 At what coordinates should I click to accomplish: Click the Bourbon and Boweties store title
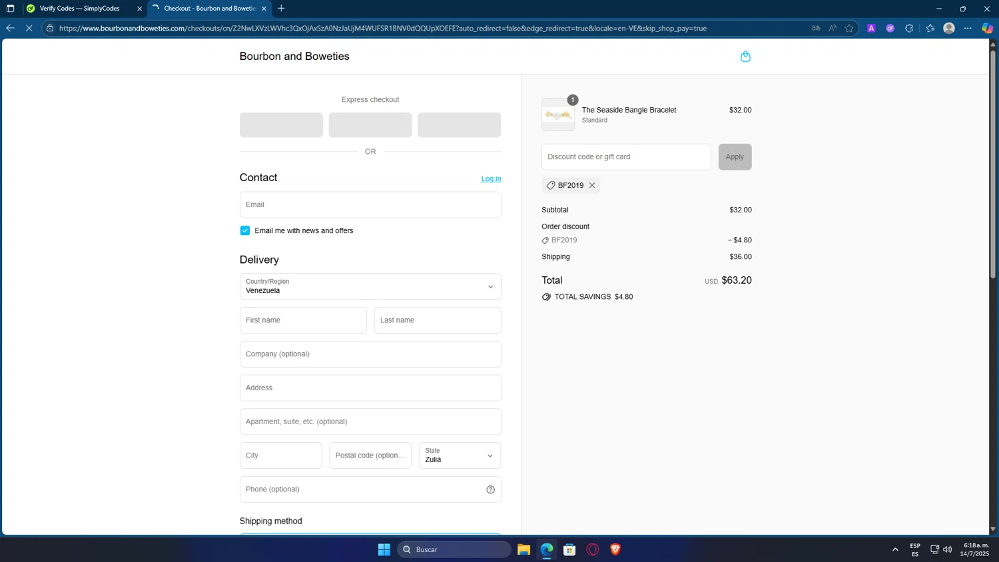tap(294, 57)
